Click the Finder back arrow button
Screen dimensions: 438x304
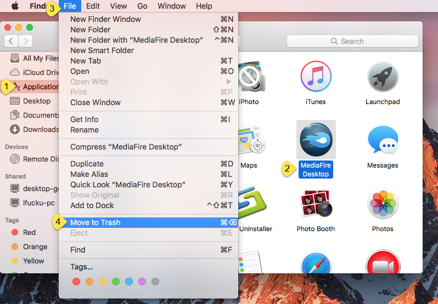point(11,41)
